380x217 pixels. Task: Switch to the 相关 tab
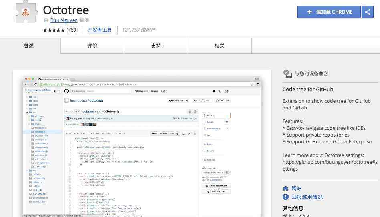[x=220, y=46]
